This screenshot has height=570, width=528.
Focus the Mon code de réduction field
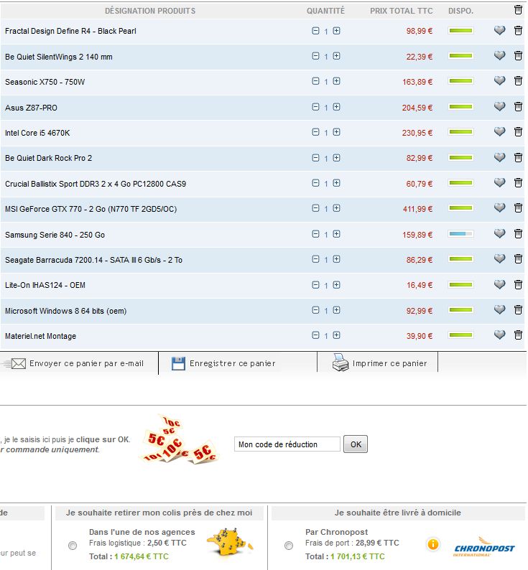pos(287,444)
